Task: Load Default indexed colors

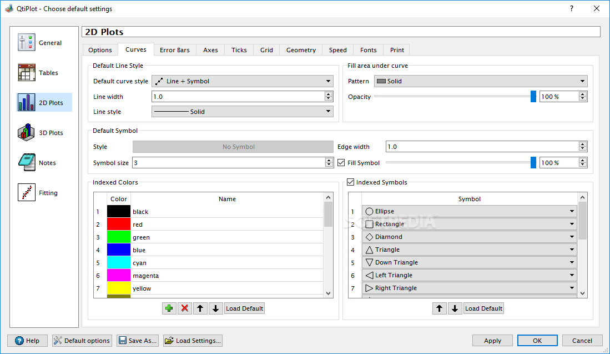Action: click(x=244, y=308)
